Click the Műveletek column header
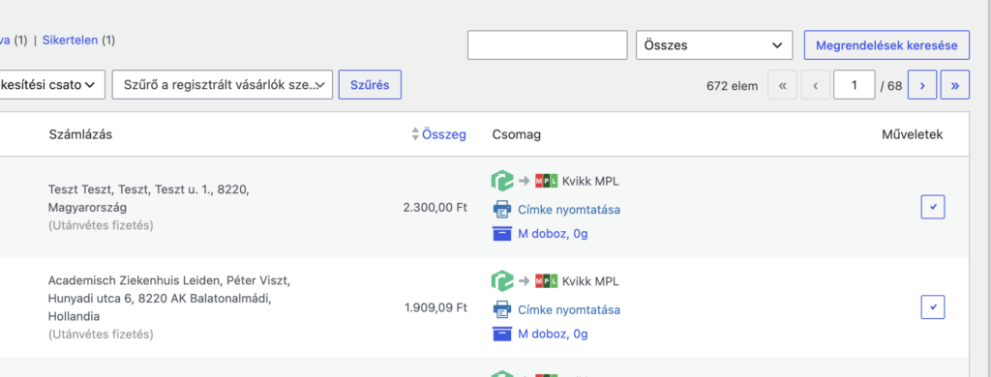The image size is (991, 377). [913, 134]
